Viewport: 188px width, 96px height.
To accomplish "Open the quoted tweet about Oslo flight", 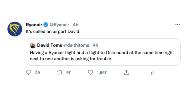I will [x=103, y=52].
